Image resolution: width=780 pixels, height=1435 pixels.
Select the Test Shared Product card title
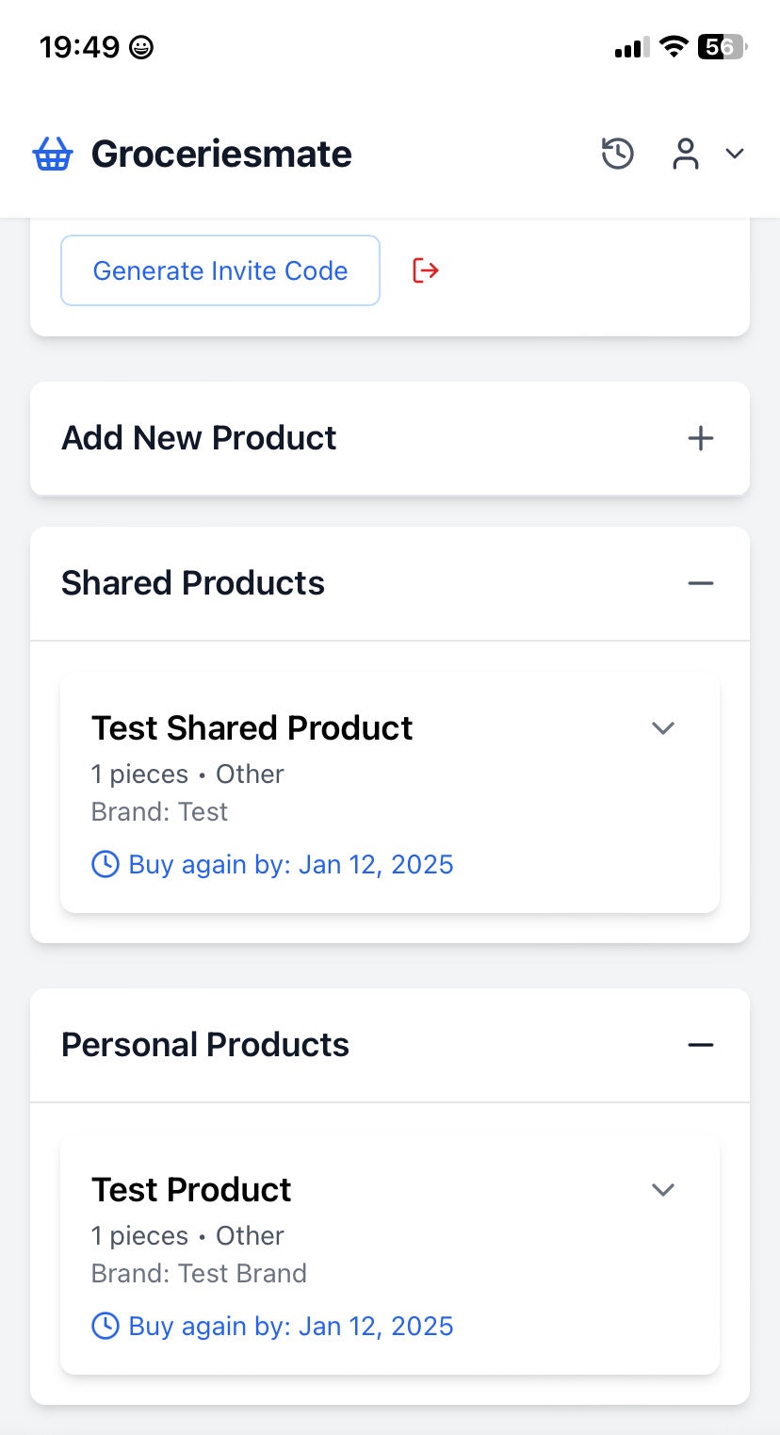(252, 728)
